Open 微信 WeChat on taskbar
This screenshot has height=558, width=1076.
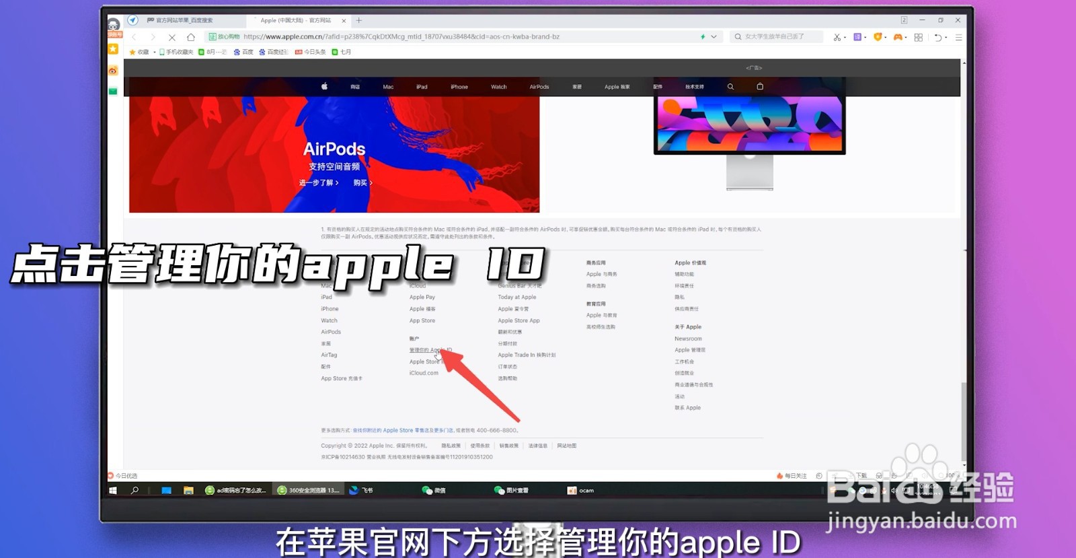click(434, 490)
